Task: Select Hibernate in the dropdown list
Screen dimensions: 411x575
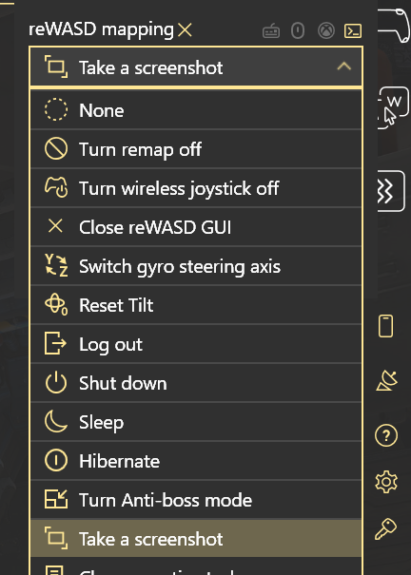Action: tap(196, 461)
